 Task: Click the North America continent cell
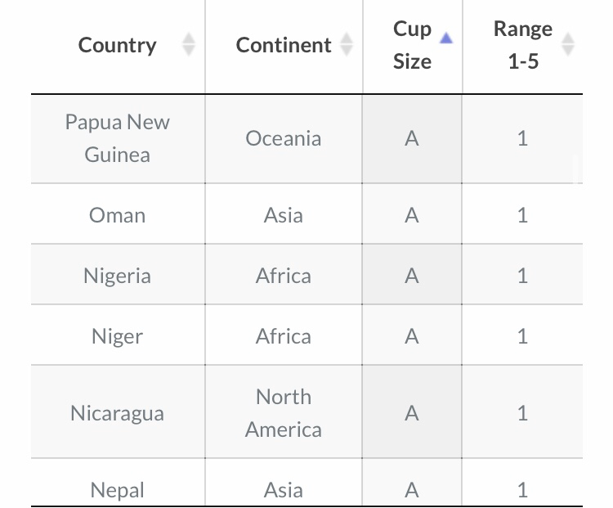coord(284,413)
